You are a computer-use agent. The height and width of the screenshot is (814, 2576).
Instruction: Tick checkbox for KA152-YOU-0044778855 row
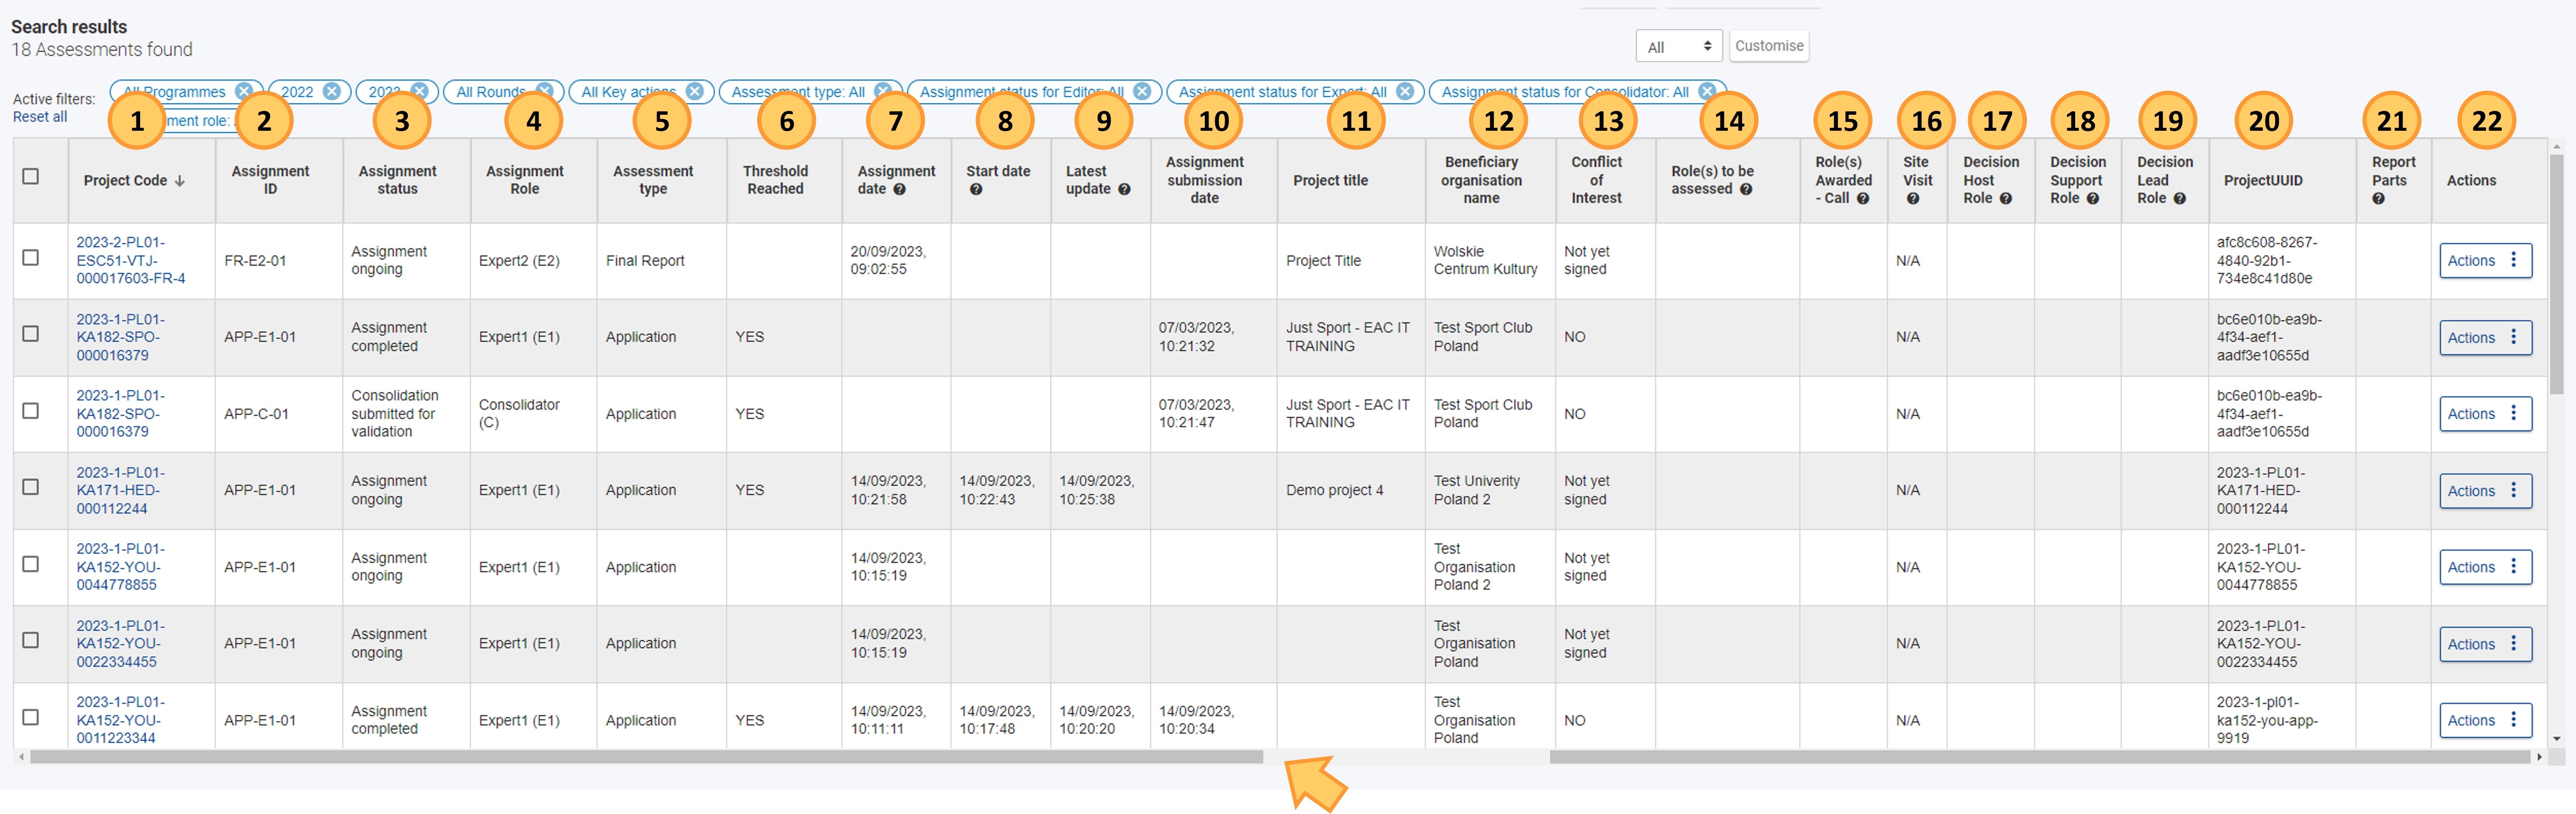(31, 564)
